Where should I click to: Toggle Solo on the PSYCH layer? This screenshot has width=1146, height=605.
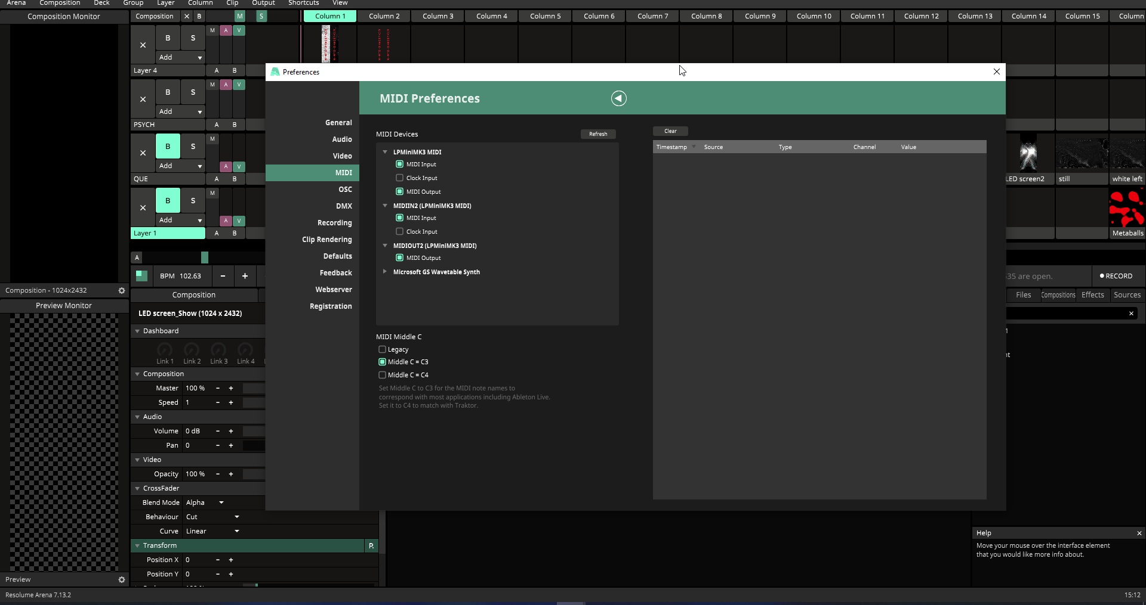[x=193, y=92]
